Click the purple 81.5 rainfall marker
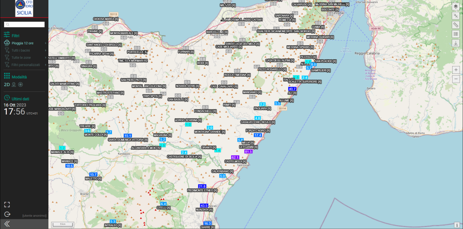 coord(248,152)
